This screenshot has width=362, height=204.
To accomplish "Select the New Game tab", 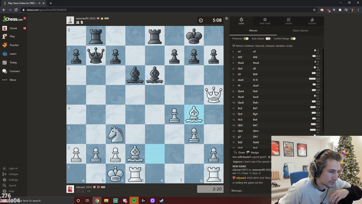I will [x=265, y=21].
